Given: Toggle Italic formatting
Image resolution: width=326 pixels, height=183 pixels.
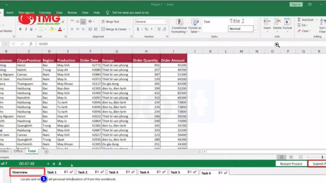Looking at the screenshot, I should pyautogui.click(x=26, y=29).
